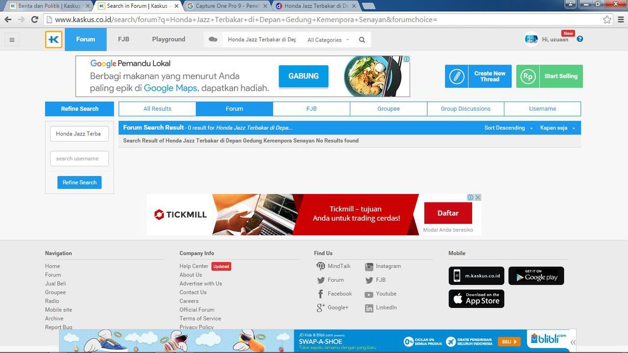Viewport: 628px width, 353px height.
Task: Switch to Berita dan Politik browser tab
Action: 49,6
